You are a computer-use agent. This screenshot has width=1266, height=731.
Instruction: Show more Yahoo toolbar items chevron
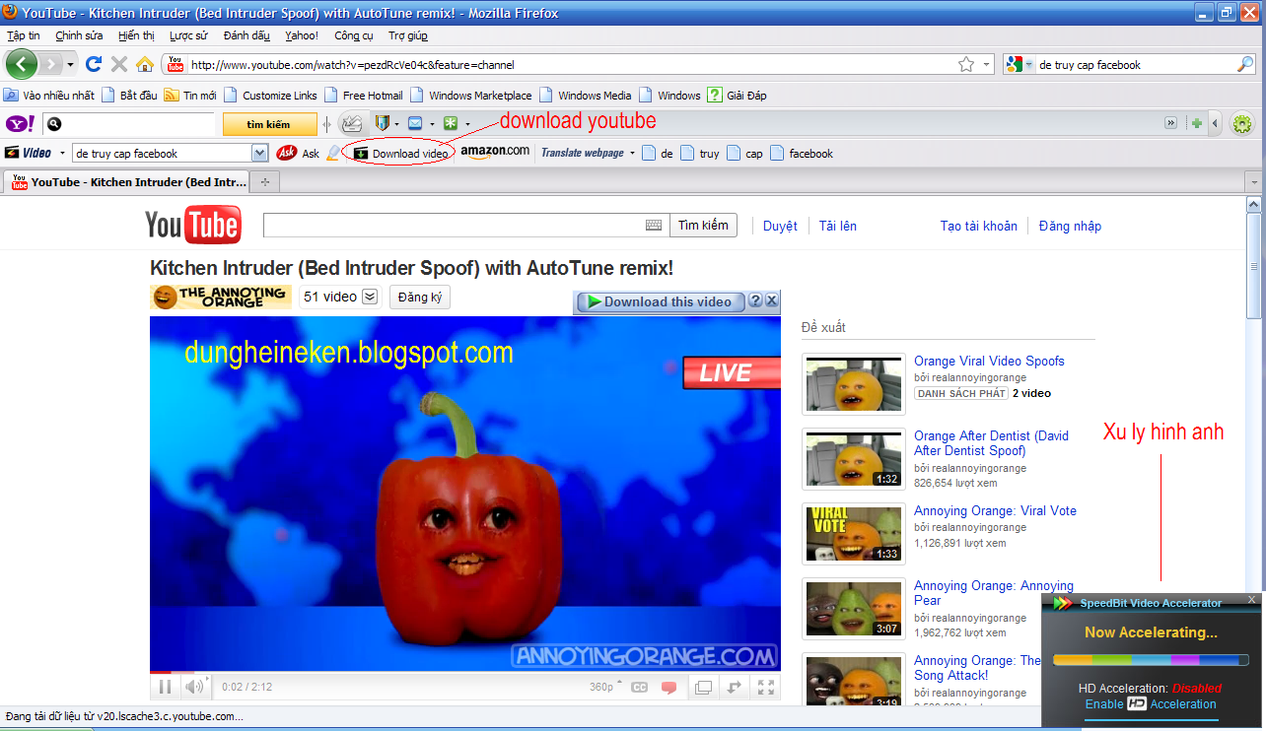tap(1170, 123)
